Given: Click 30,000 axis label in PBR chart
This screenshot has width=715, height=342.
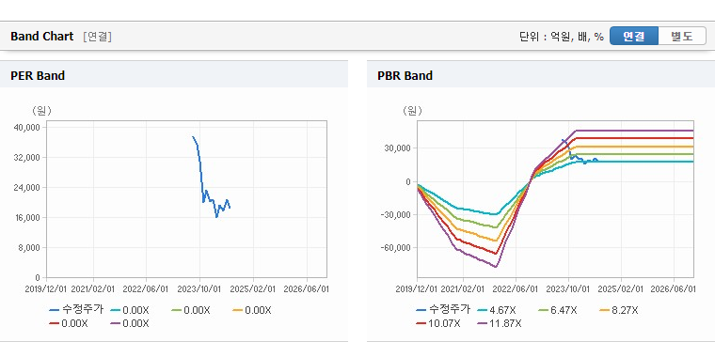Looking at the screenshot, I should [x=398, y=148].
